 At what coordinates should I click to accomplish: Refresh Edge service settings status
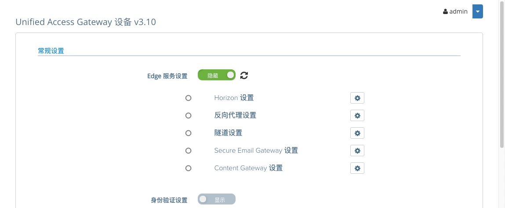point(244,75)
